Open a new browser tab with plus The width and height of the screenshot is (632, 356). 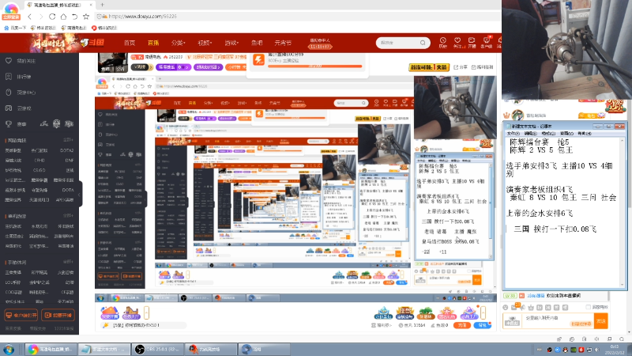102,5
